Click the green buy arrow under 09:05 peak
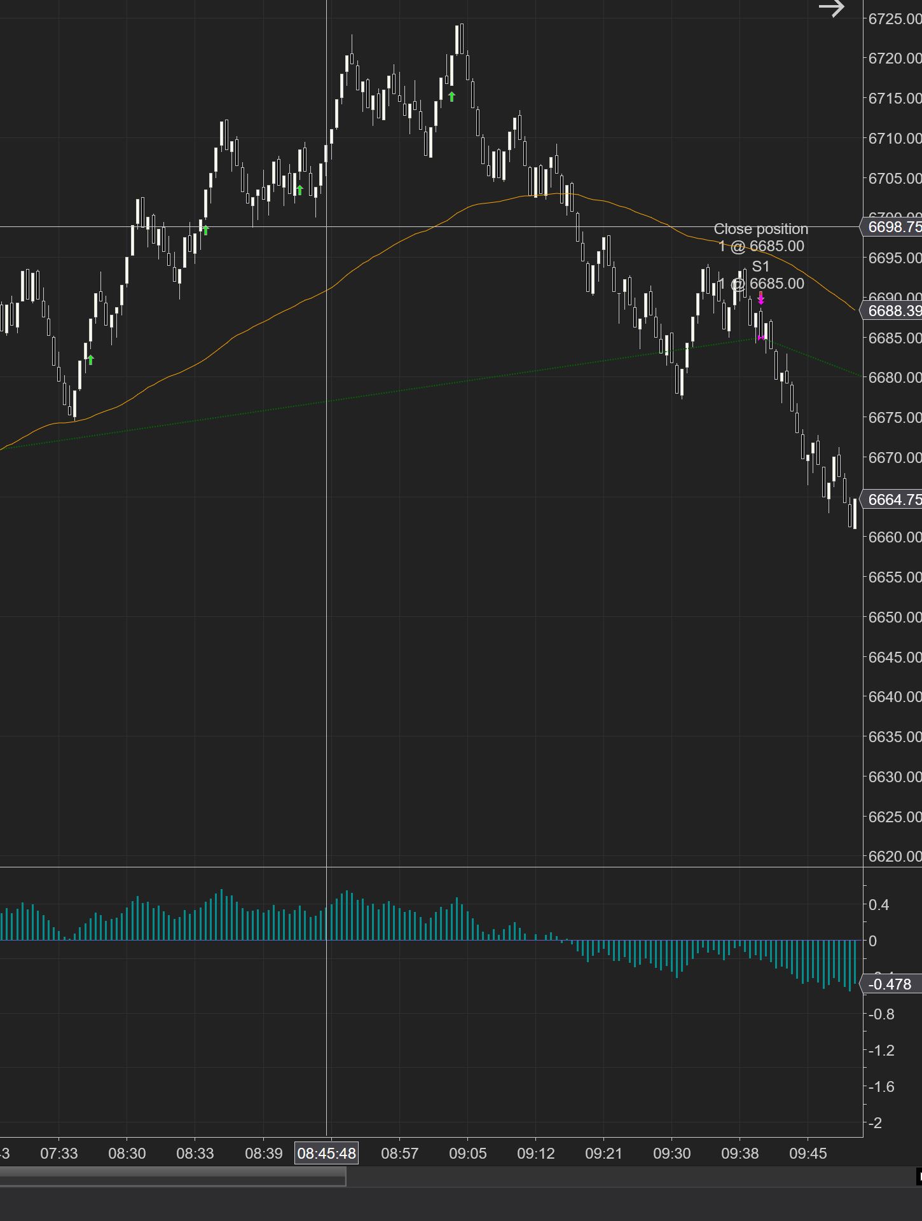This screenshot has width=922, height=1221. click(451, 97)
